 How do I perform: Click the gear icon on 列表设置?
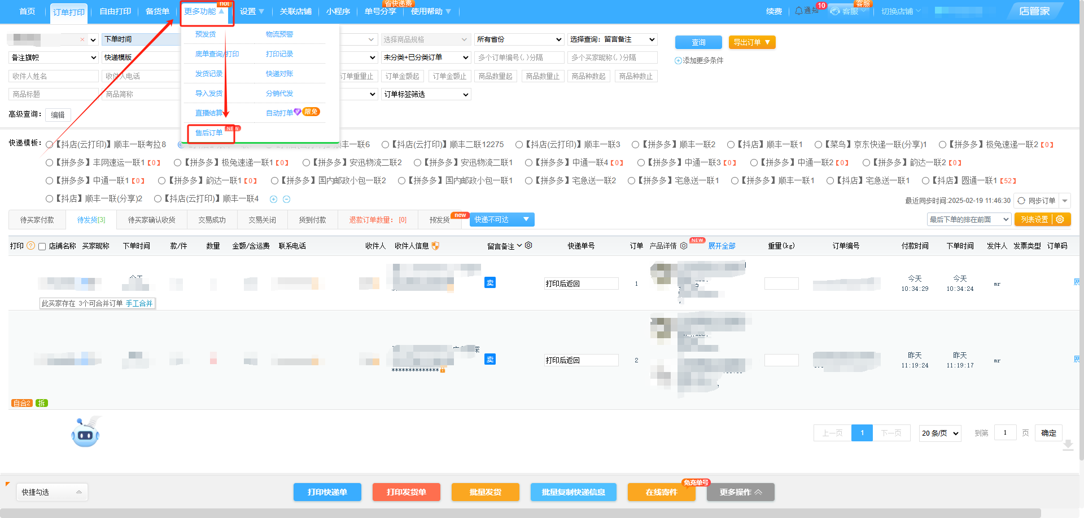pyautogui.click(x=1060, y=219)
